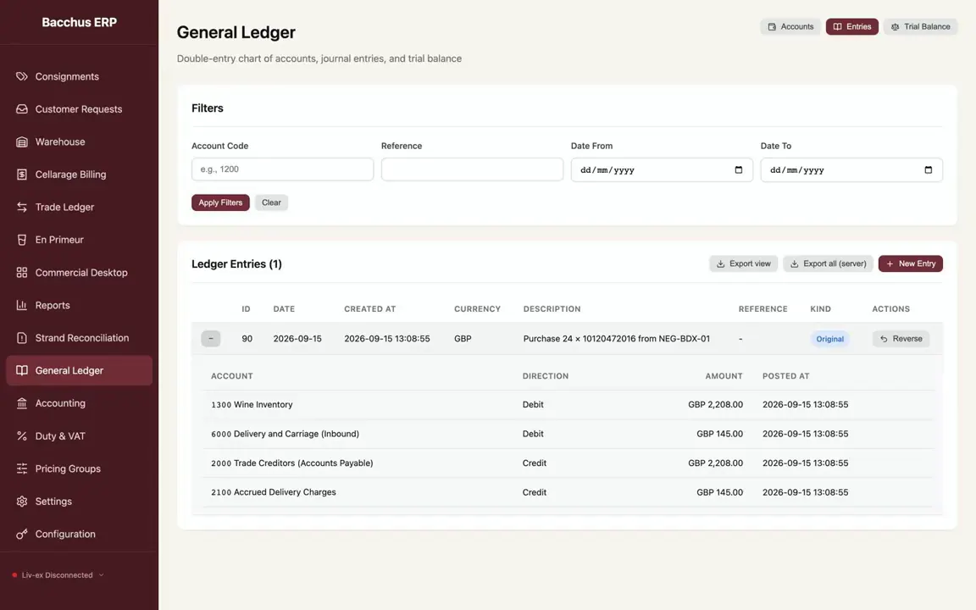Image resolution: width=976 pixels, height=610 pixels.
Task: Open Consignments from the sidebar
Action: 79,76
